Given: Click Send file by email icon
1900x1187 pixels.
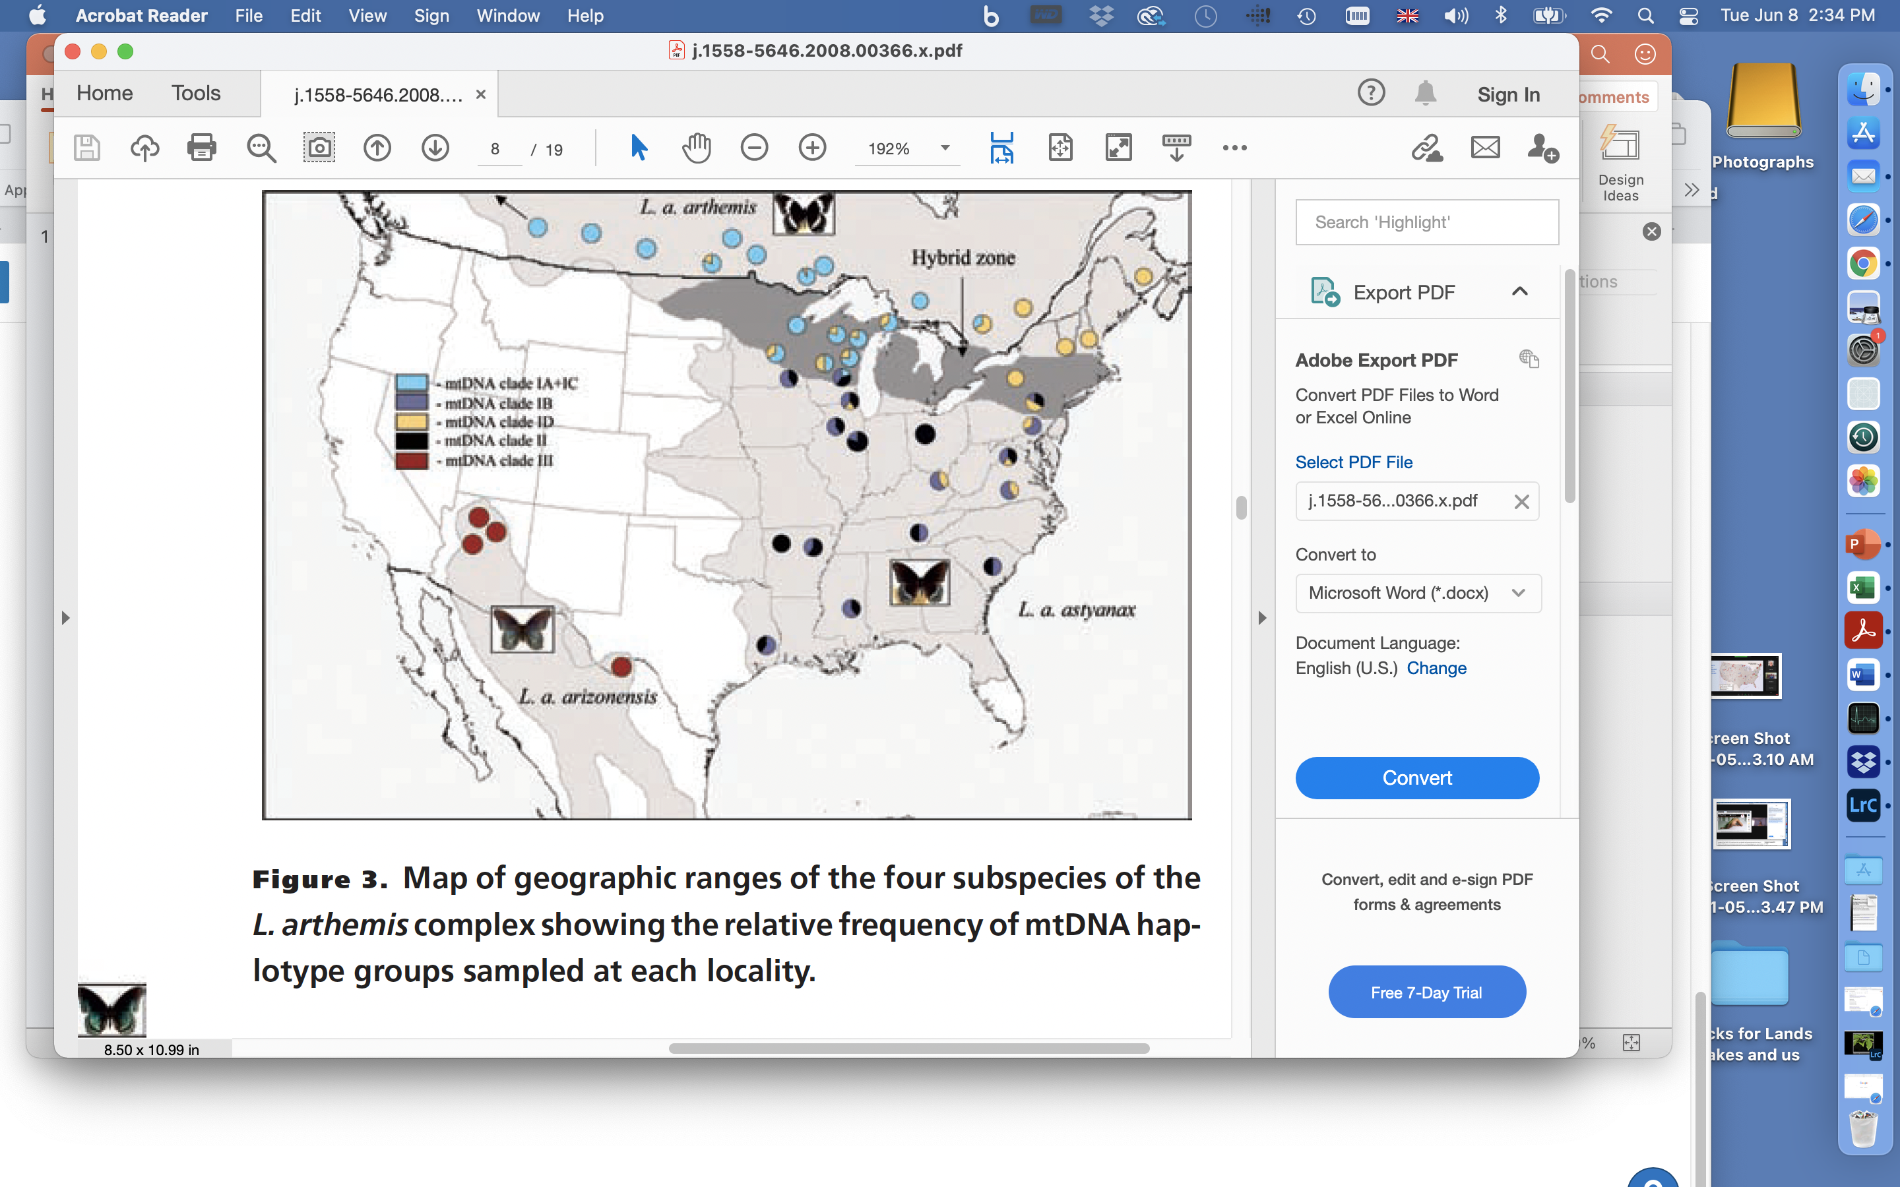Looking at the screenshot, I should pos(1484,148).
